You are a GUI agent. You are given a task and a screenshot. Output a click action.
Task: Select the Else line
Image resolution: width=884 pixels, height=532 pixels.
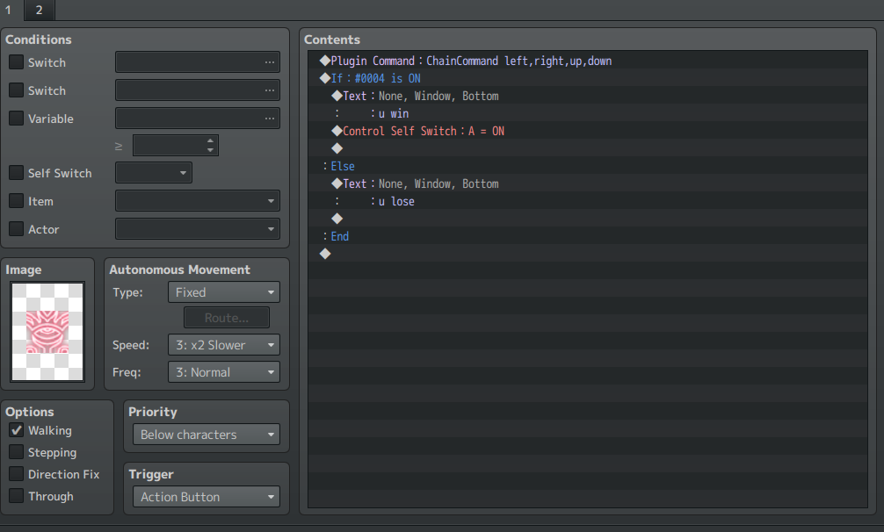pyautogui.click(x=588, y=166)
